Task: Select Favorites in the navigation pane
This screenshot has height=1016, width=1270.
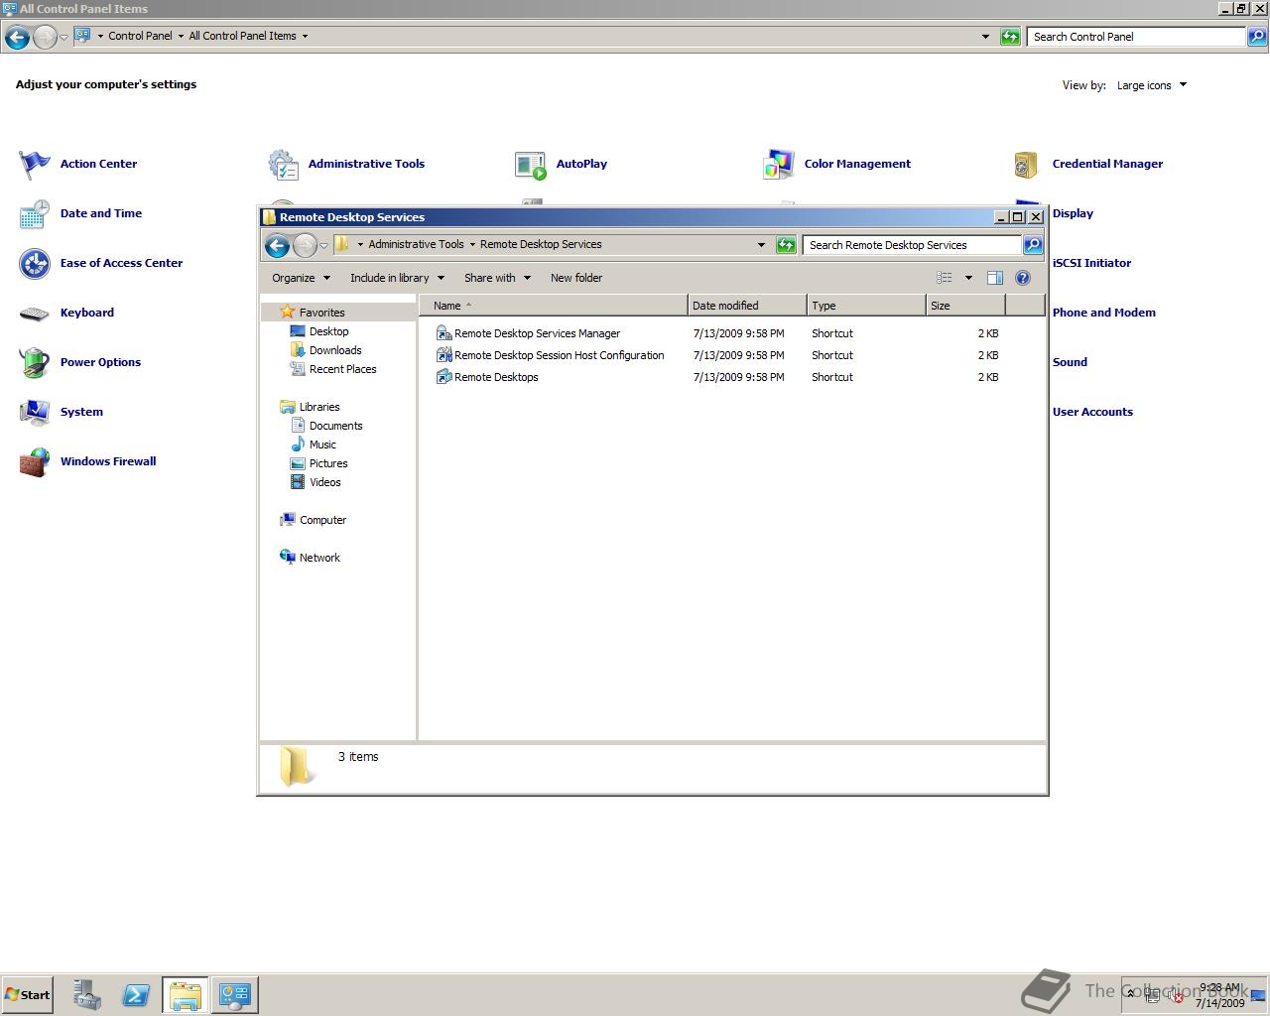Action: [x=321, y=313]
